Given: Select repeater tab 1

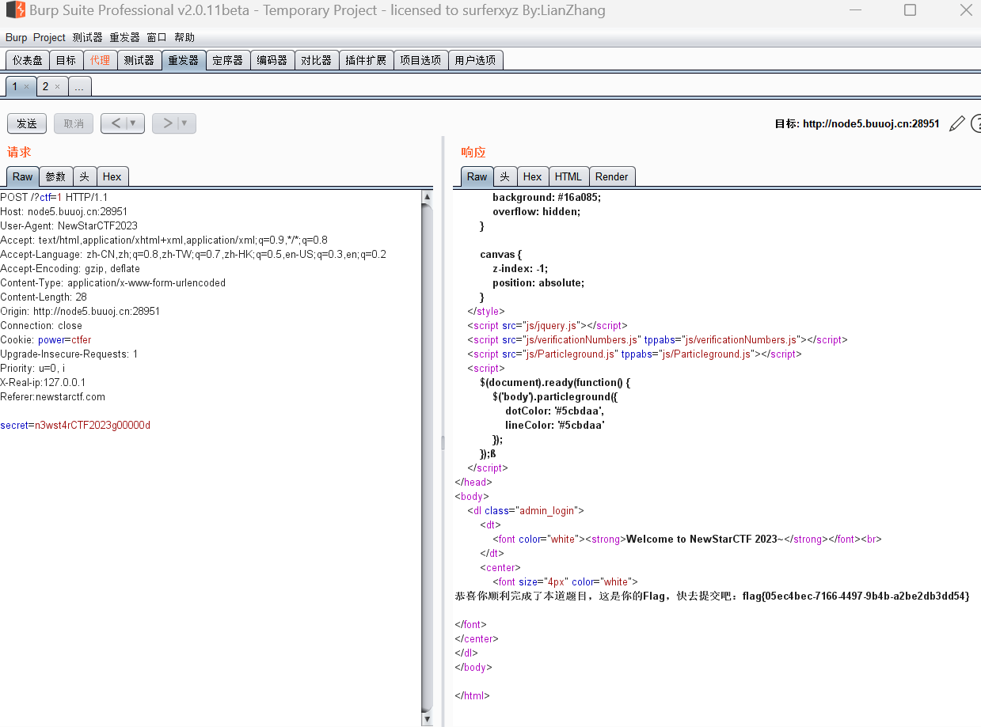Looking at the screenshot, I should [15, 86].
